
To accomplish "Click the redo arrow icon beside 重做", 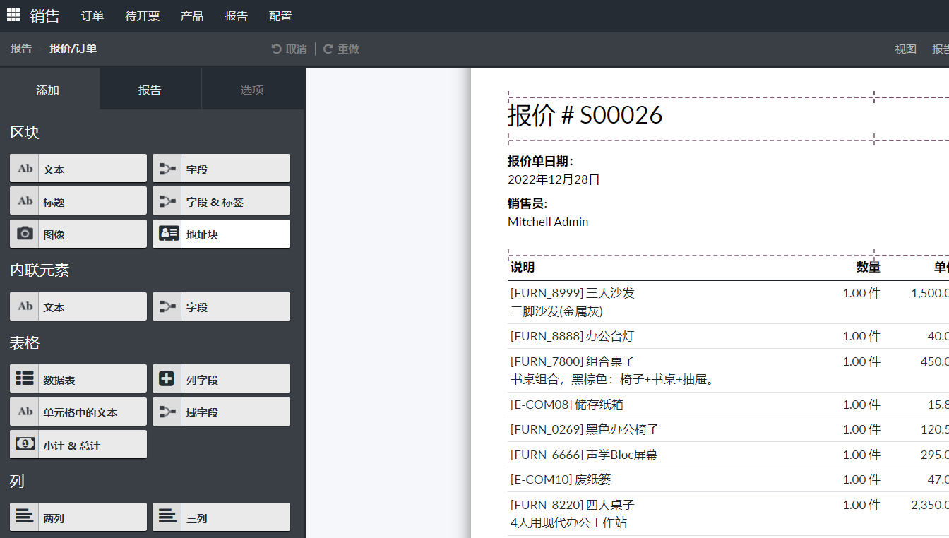I will point(328,49).
